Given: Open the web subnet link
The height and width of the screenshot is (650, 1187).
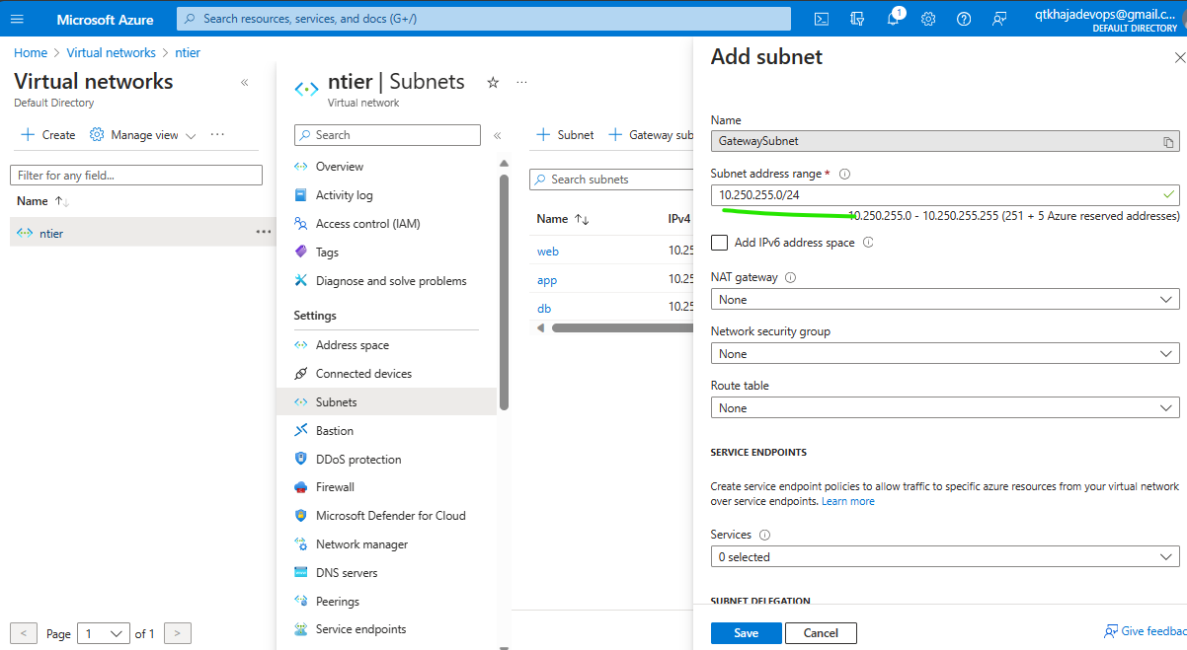Looking at the screenshot, I should [548, 252].
